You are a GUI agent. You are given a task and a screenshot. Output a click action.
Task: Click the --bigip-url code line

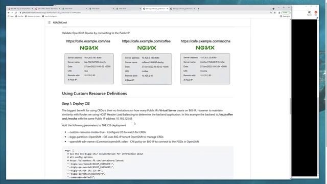point(85,170)
